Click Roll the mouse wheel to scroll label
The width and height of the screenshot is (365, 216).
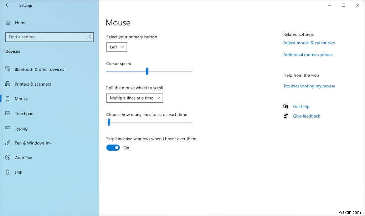pyautogui.click(x=134, y=88)
